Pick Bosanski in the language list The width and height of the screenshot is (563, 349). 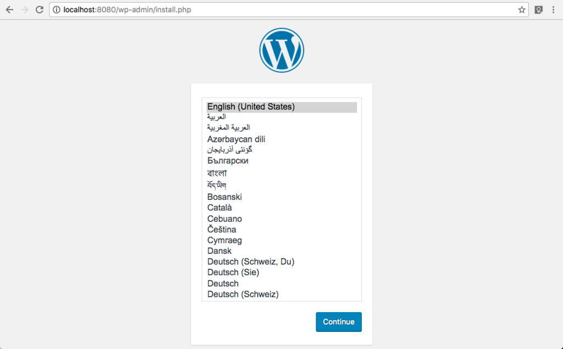282,197
